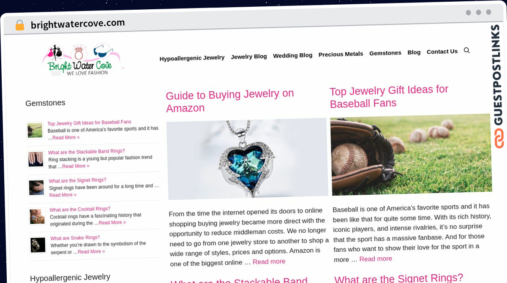Open the baseball fans sidebar thumbnail
Viewport: 507px width, 283px height.
click(x=35, y=131)
